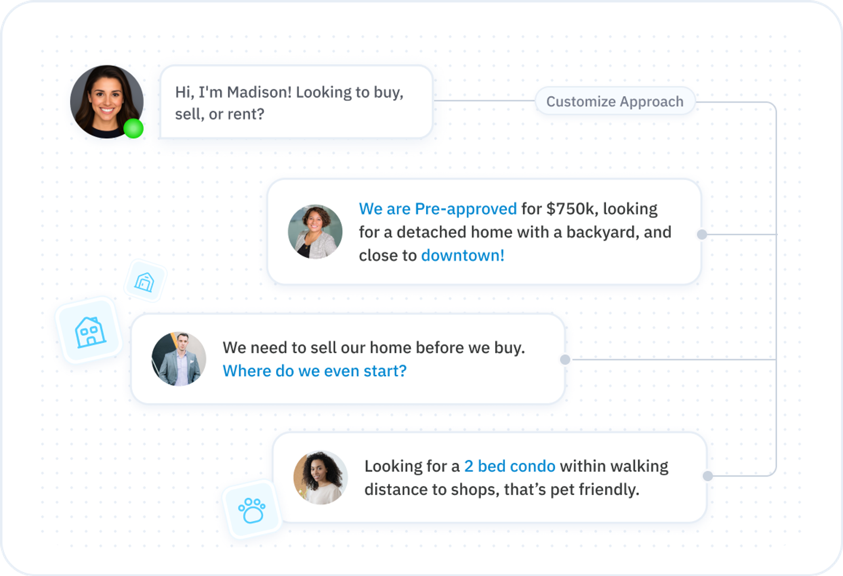Open the "We are Pre-approved" link
Image resolution: width=843 pixels, height=576 pixels.
438,209
